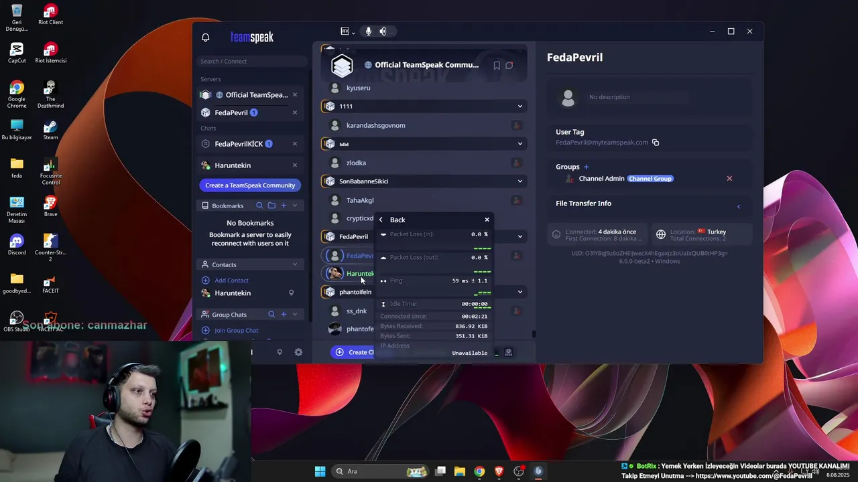
Task: Open the notifications bell in TeamSpeak
Action: [206, 37]
